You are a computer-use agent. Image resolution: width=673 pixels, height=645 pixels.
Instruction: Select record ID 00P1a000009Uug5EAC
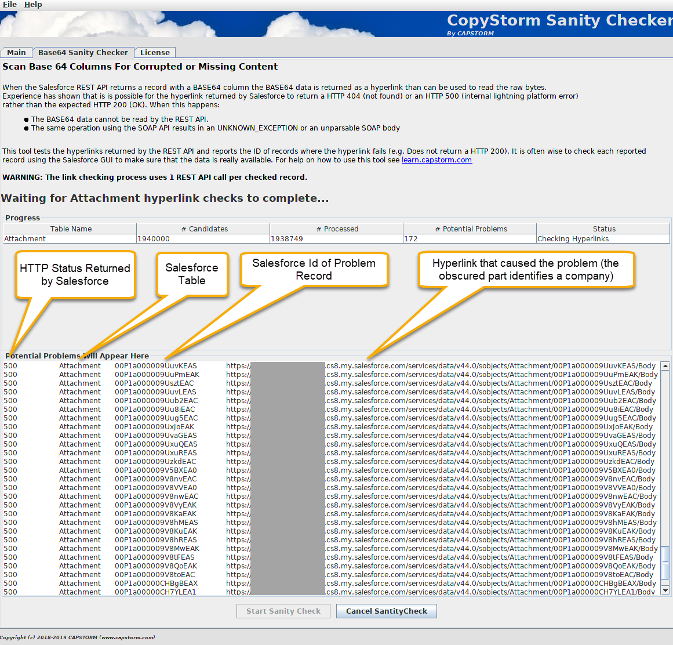point(157,418)
